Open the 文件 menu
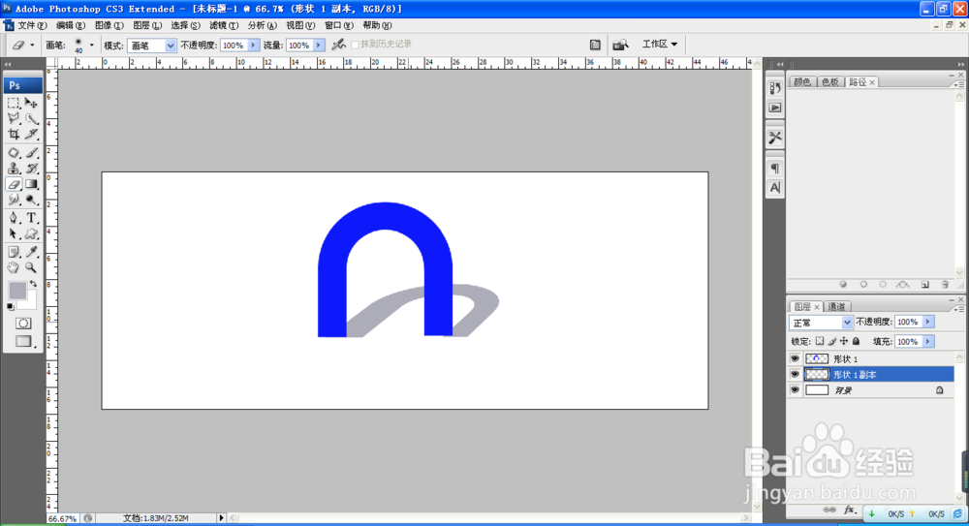This screenshot has height=526, width=969. point(32,25)
